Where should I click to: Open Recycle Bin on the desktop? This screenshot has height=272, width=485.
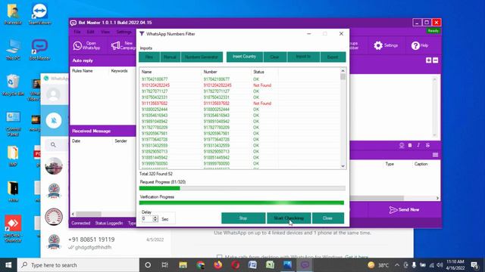pyautogui.click(x=13, y=85)
